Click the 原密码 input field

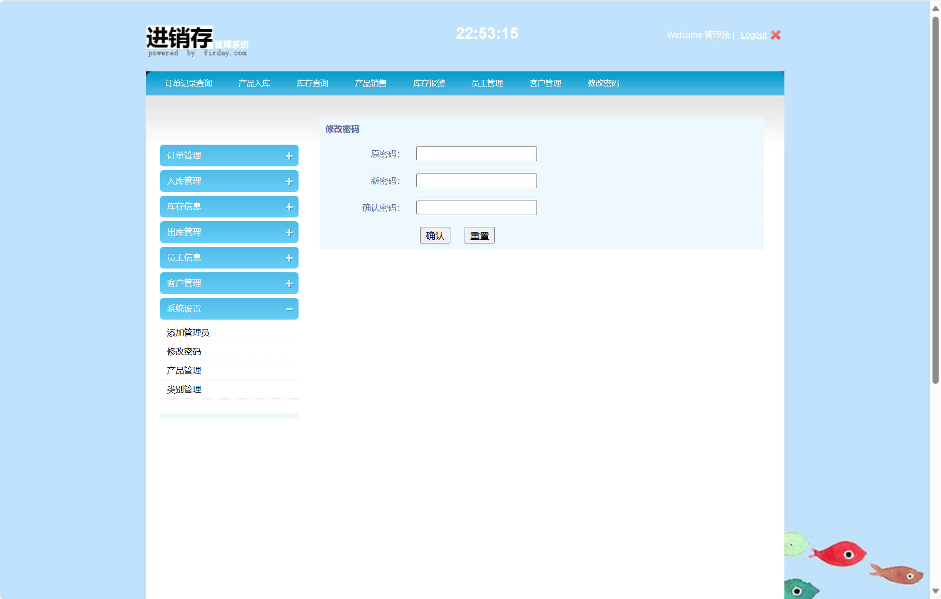476,154
